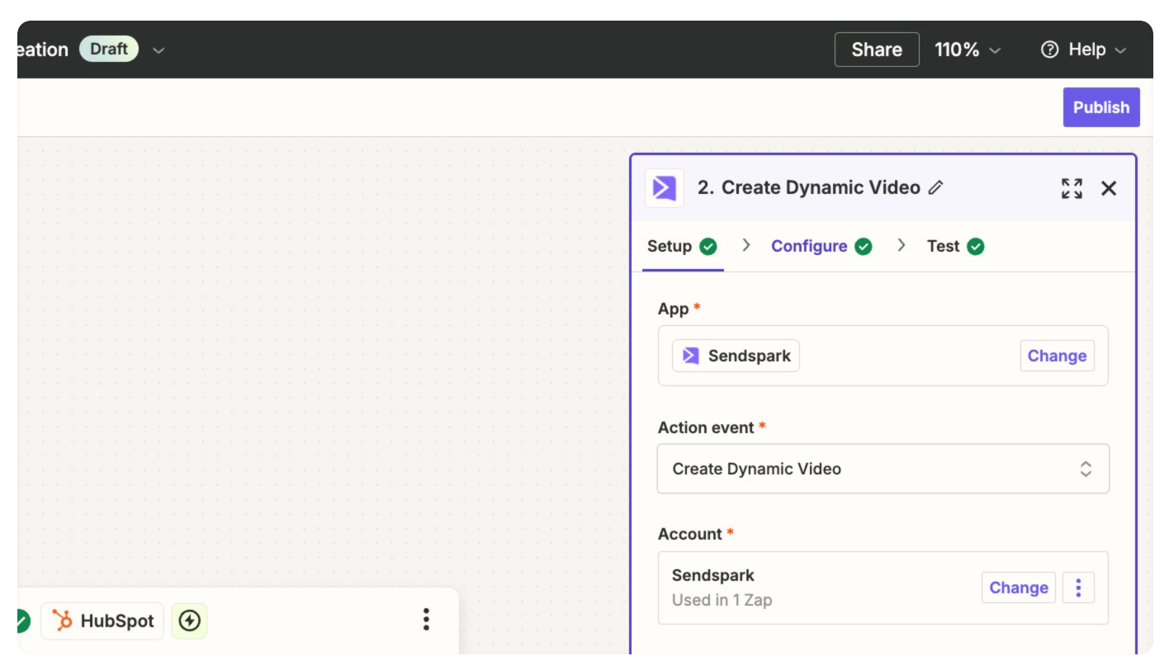Click the HubSpot app chip
Viewport: 1169px width, 670px height.
(x=102, y=620)
